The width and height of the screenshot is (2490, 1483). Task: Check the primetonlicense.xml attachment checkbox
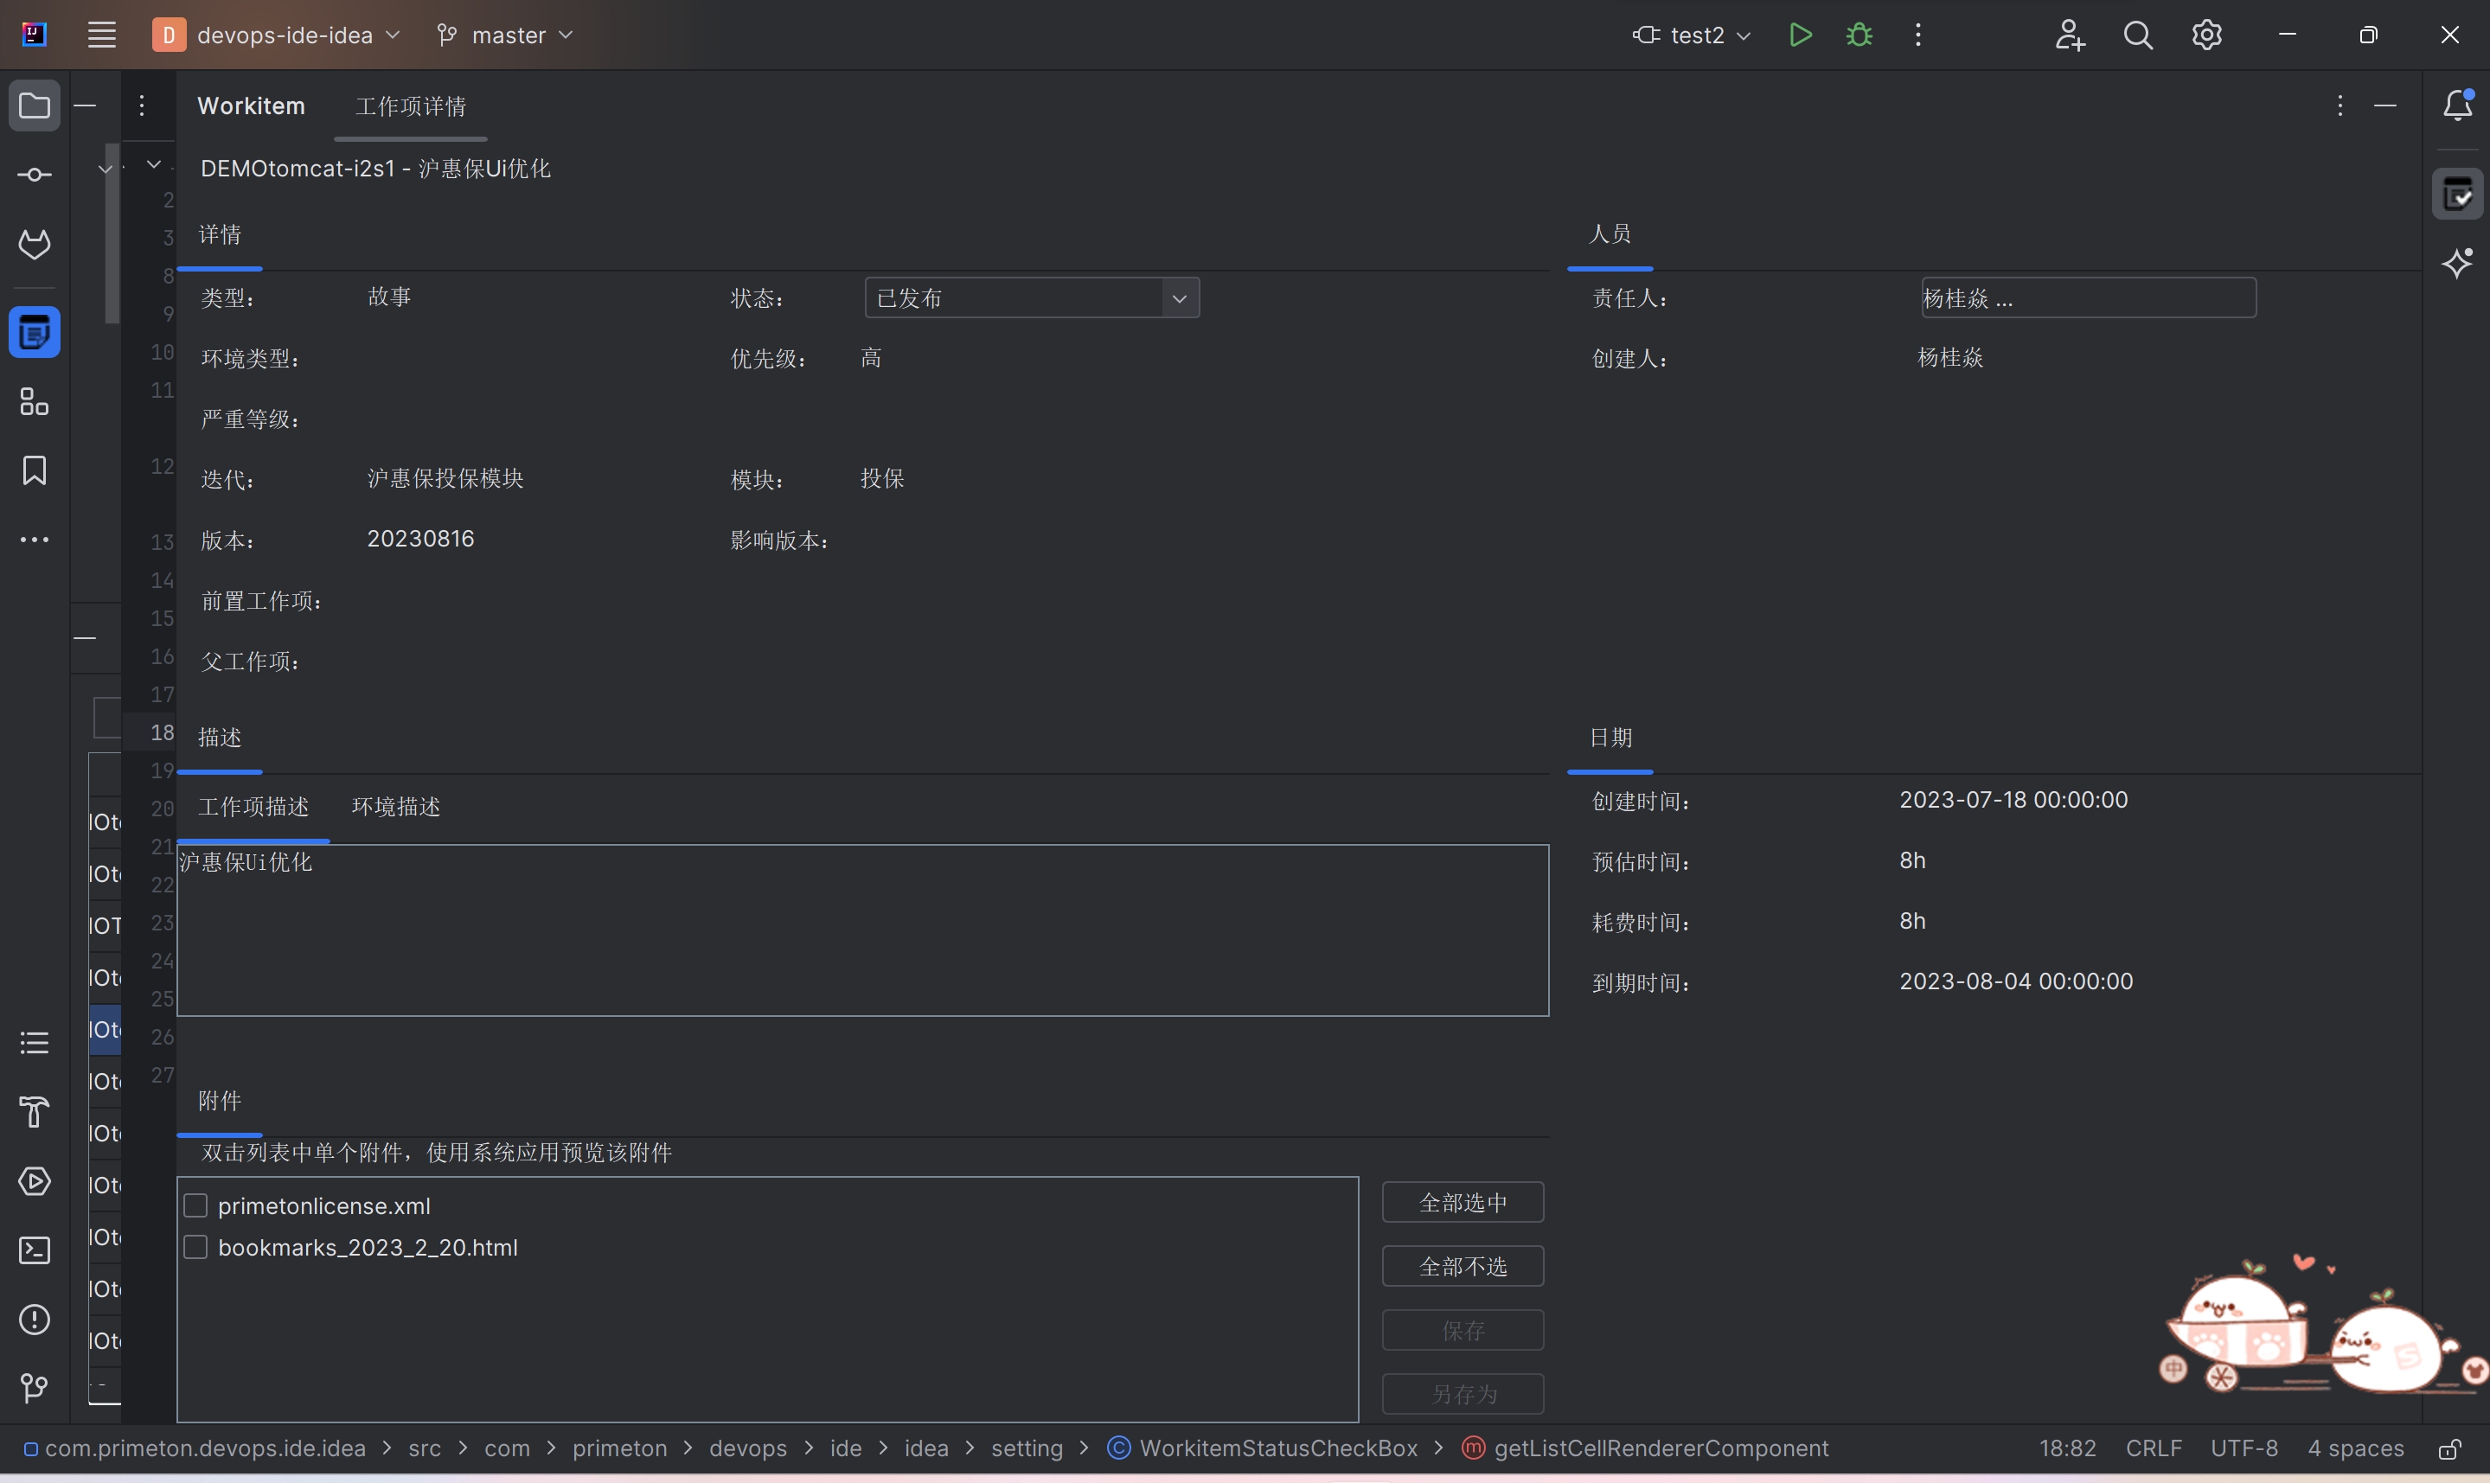click(x=195, y=1205)
